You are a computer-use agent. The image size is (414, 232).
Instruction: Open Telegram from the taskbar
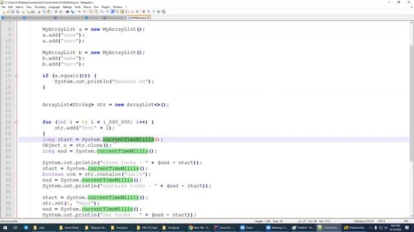coord(26,227)
